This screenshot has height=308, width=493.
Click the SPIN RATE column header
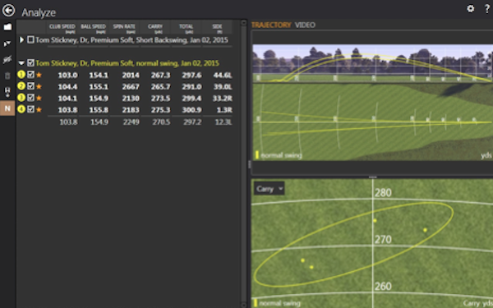point(124,28)
